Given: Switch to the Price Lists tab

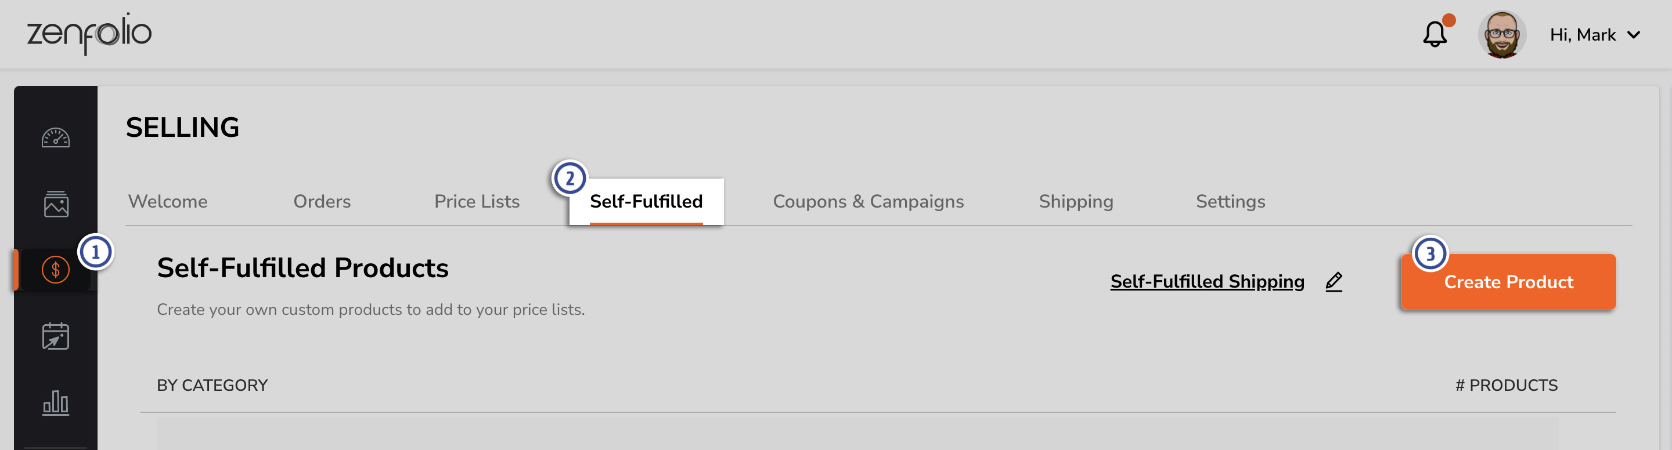Looking at the screenshot, I should click(x=477, y=201).
